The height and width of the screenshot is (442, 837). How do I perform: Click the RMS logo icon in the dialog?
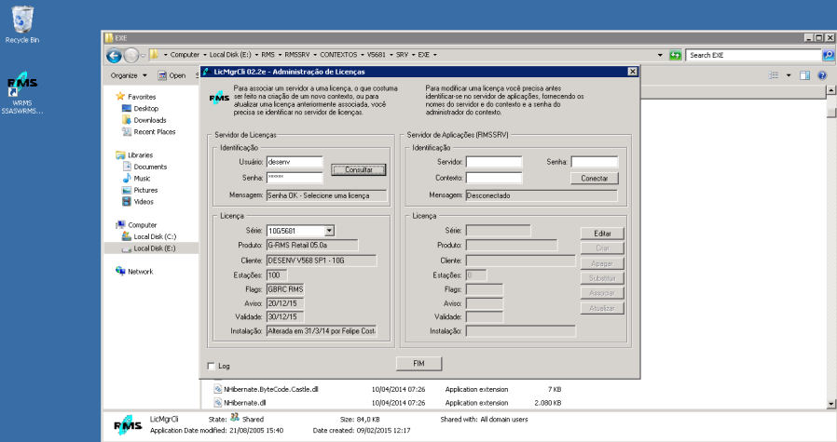(218, 98)
